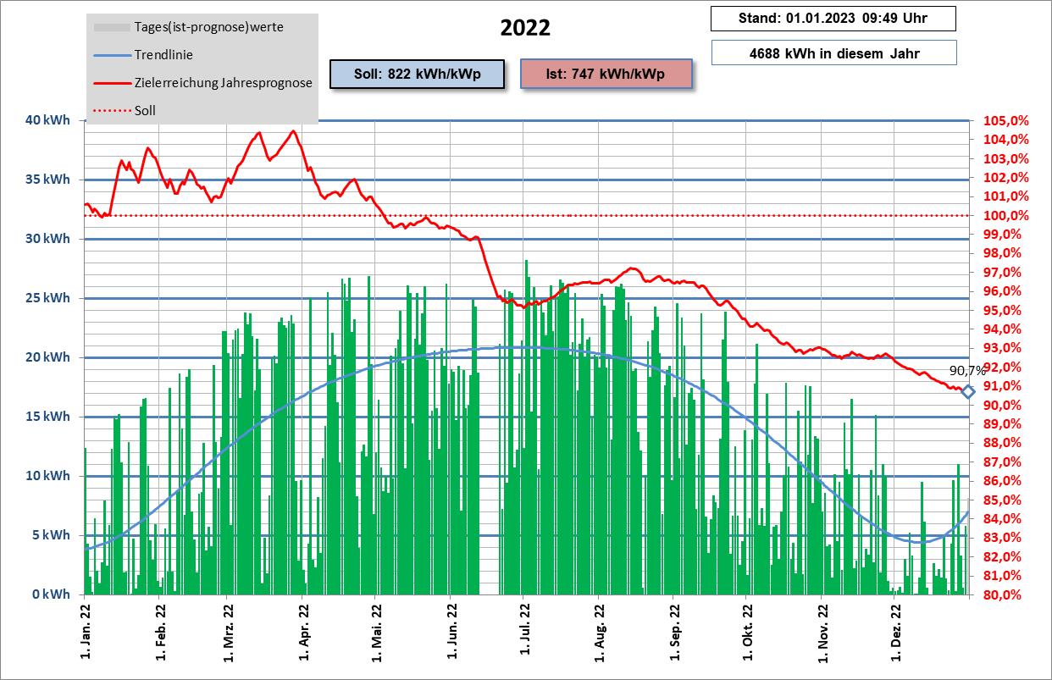Click the dotted Soll legend entry
Screen dimensions: 1052x680
pyautogui.click(x=145, y=110)
